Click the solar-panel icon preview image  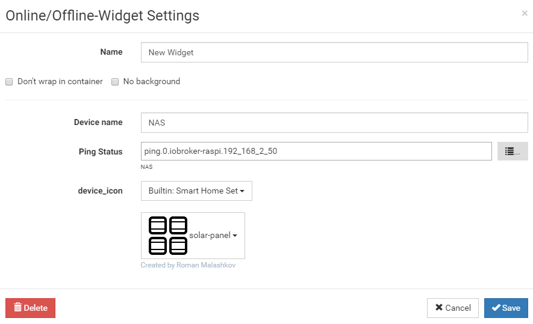point(168,235)
